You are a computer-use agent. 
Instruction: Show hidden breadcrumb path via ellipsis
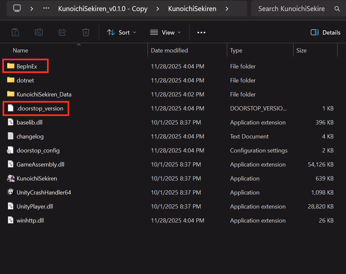click(x=46, y=9)
